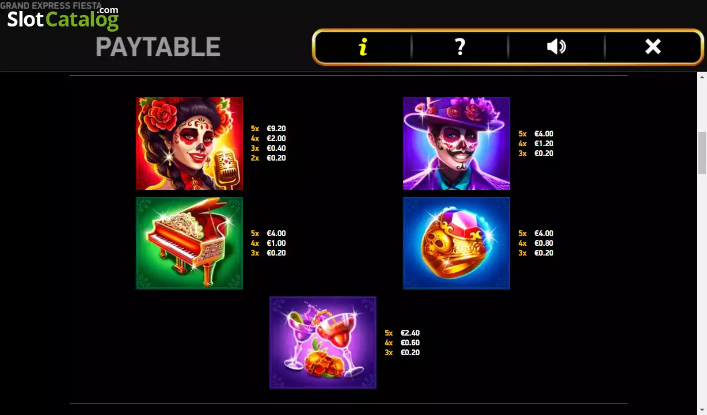
Task: Click the SlotCatalog.com logo
Action: 63,18
